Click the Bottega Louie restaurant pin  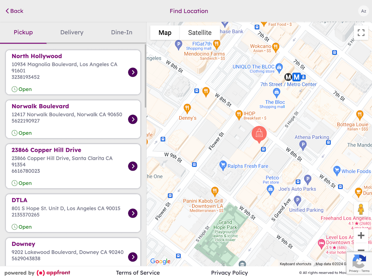click(360, 115)
